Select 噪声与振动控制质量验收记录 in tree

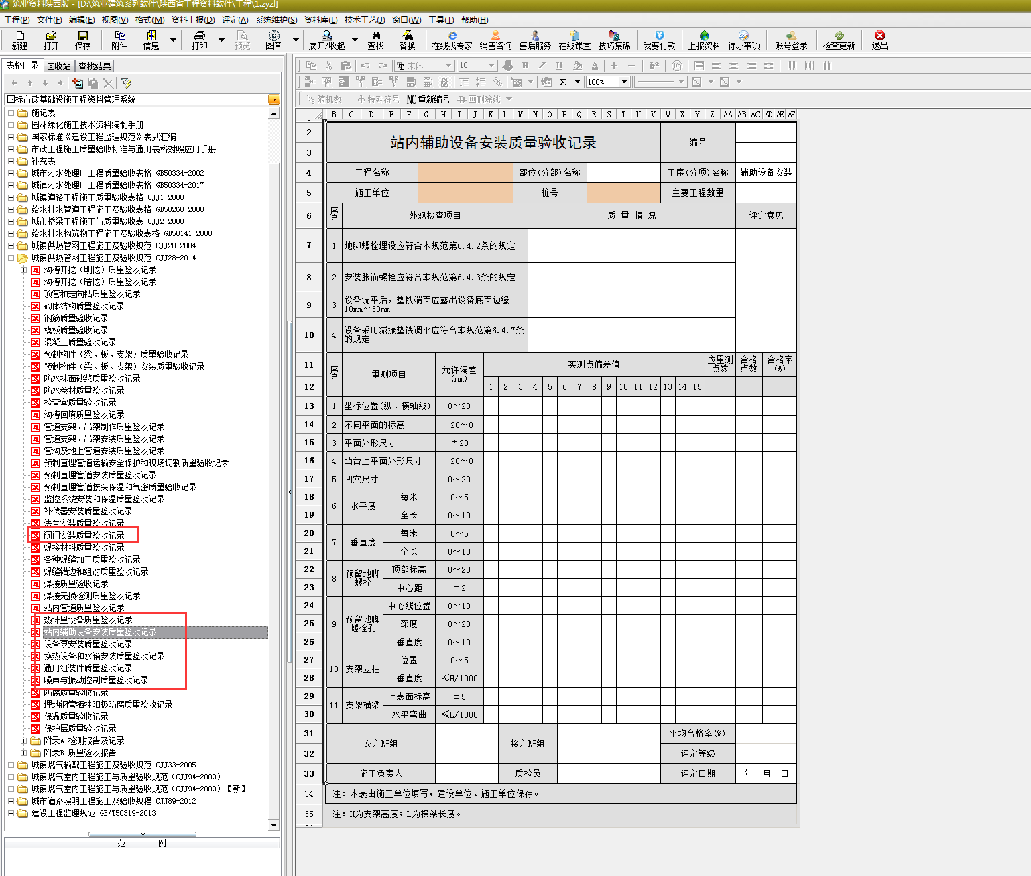[96, 680]
